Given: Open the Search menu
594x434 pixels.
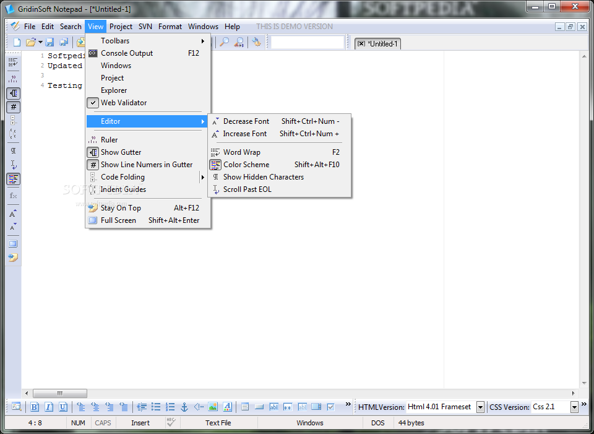Looking at the screenshot, I should (71, 27).
